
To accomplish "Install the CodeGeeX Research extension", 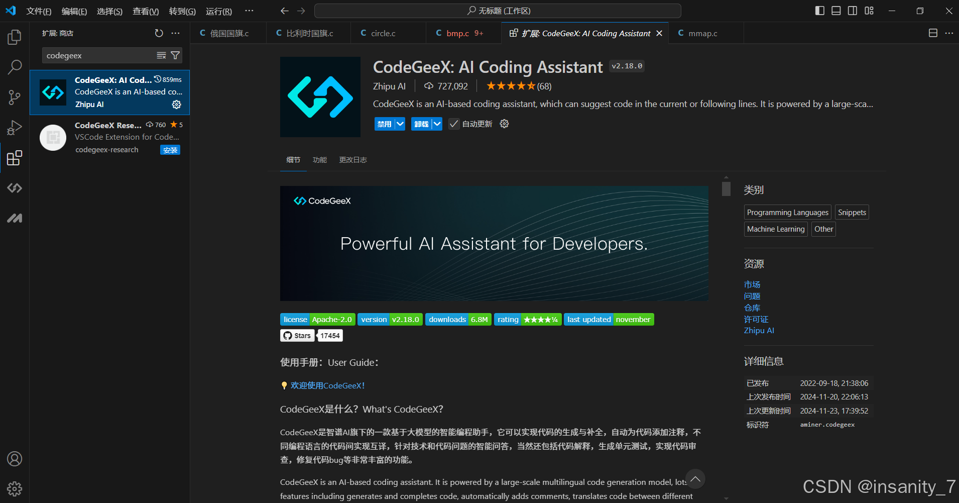I will (170, 150).
